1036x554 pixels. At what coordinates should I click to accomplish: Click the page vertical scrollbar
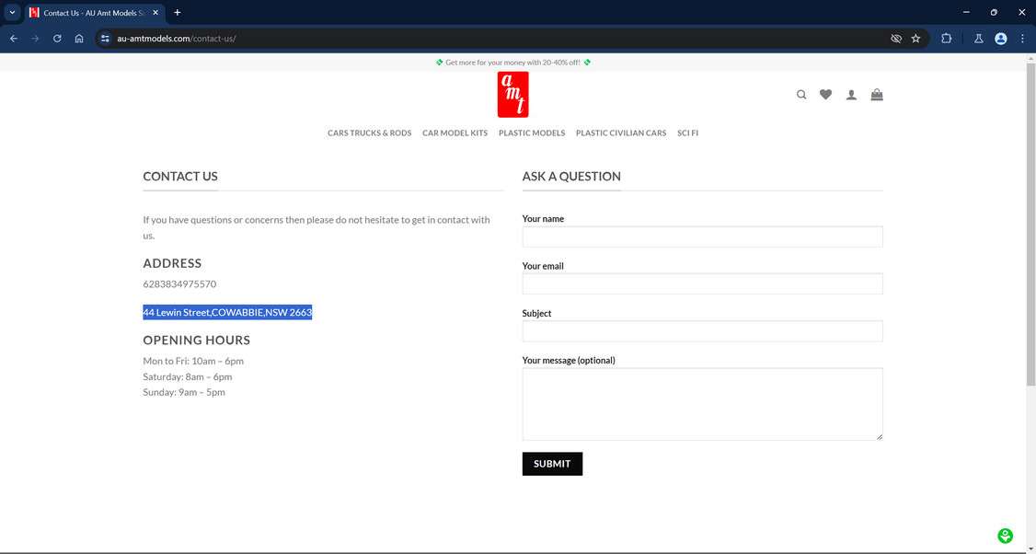coord(1030,225)
